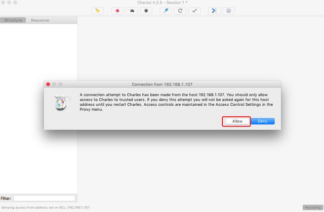The image size is (324, 212).
Task: Click the Validate checkmark icon
Action: [194, 11]
